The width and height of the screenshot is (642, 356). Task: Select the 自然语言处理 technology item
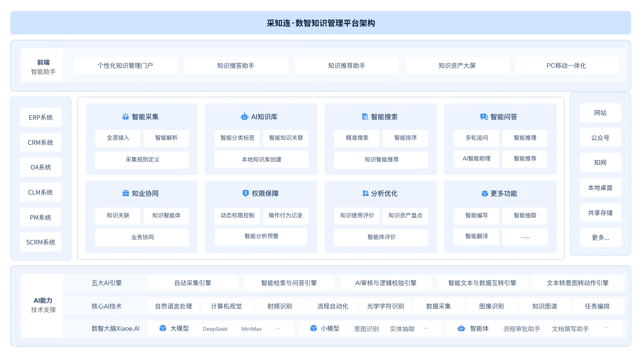[173, 306]
